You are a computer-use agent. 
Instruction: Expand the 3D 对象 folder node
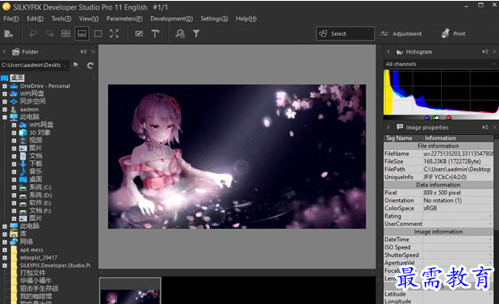[14, 133]
